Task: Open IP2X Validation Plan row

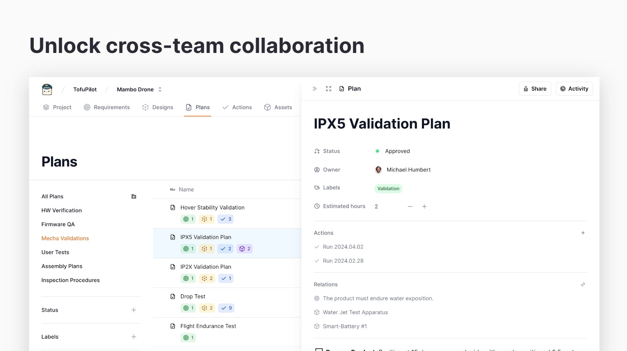Action: tap(227, 273)
